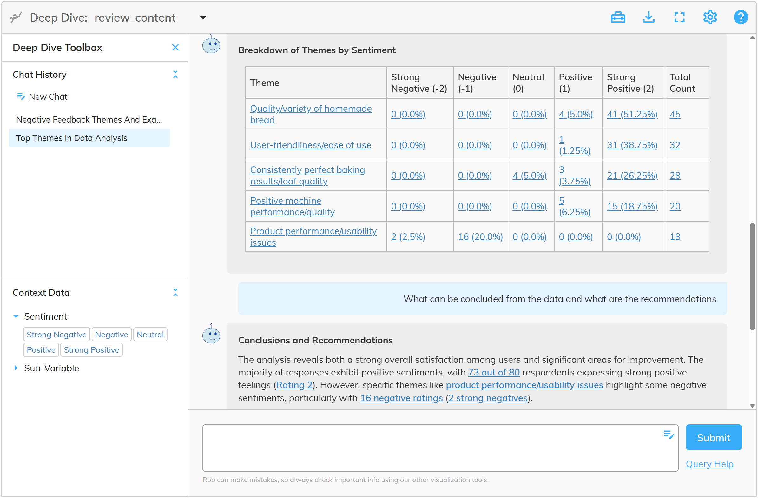The height and width of the screenshot is (498, 758).
Task: Collapse the Sentiment section in Context Data
Action: coord(16,316)
